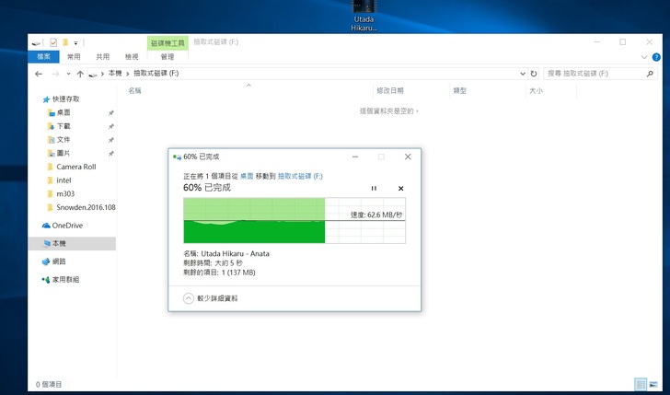
Task: Go up one folder level arrow
Action: click(80, 74)
